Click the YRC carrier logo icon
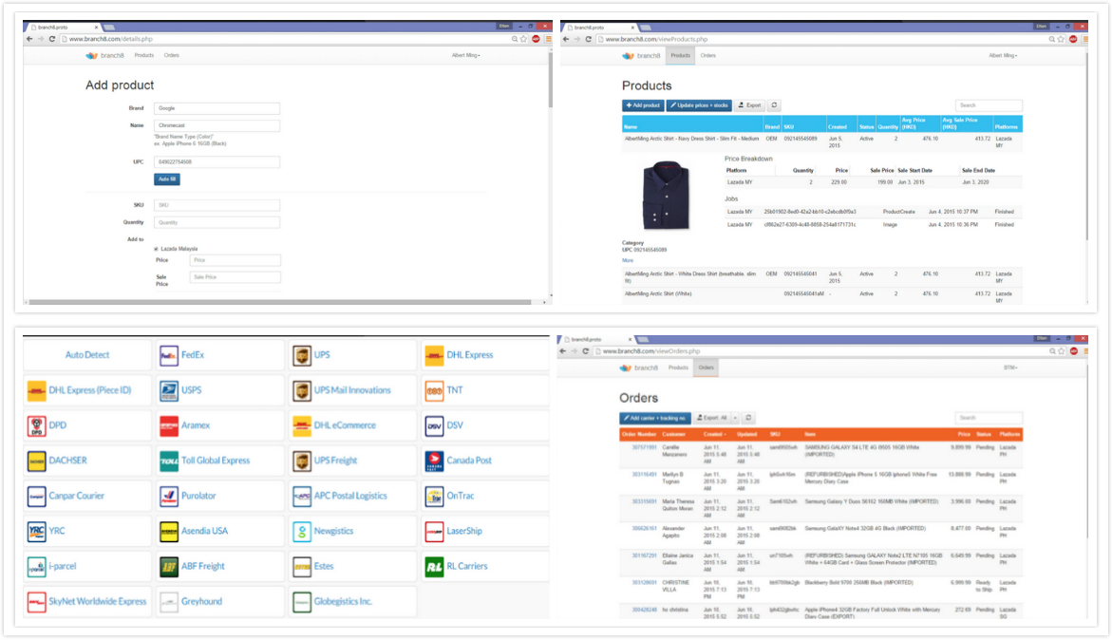 coord(36,531)
